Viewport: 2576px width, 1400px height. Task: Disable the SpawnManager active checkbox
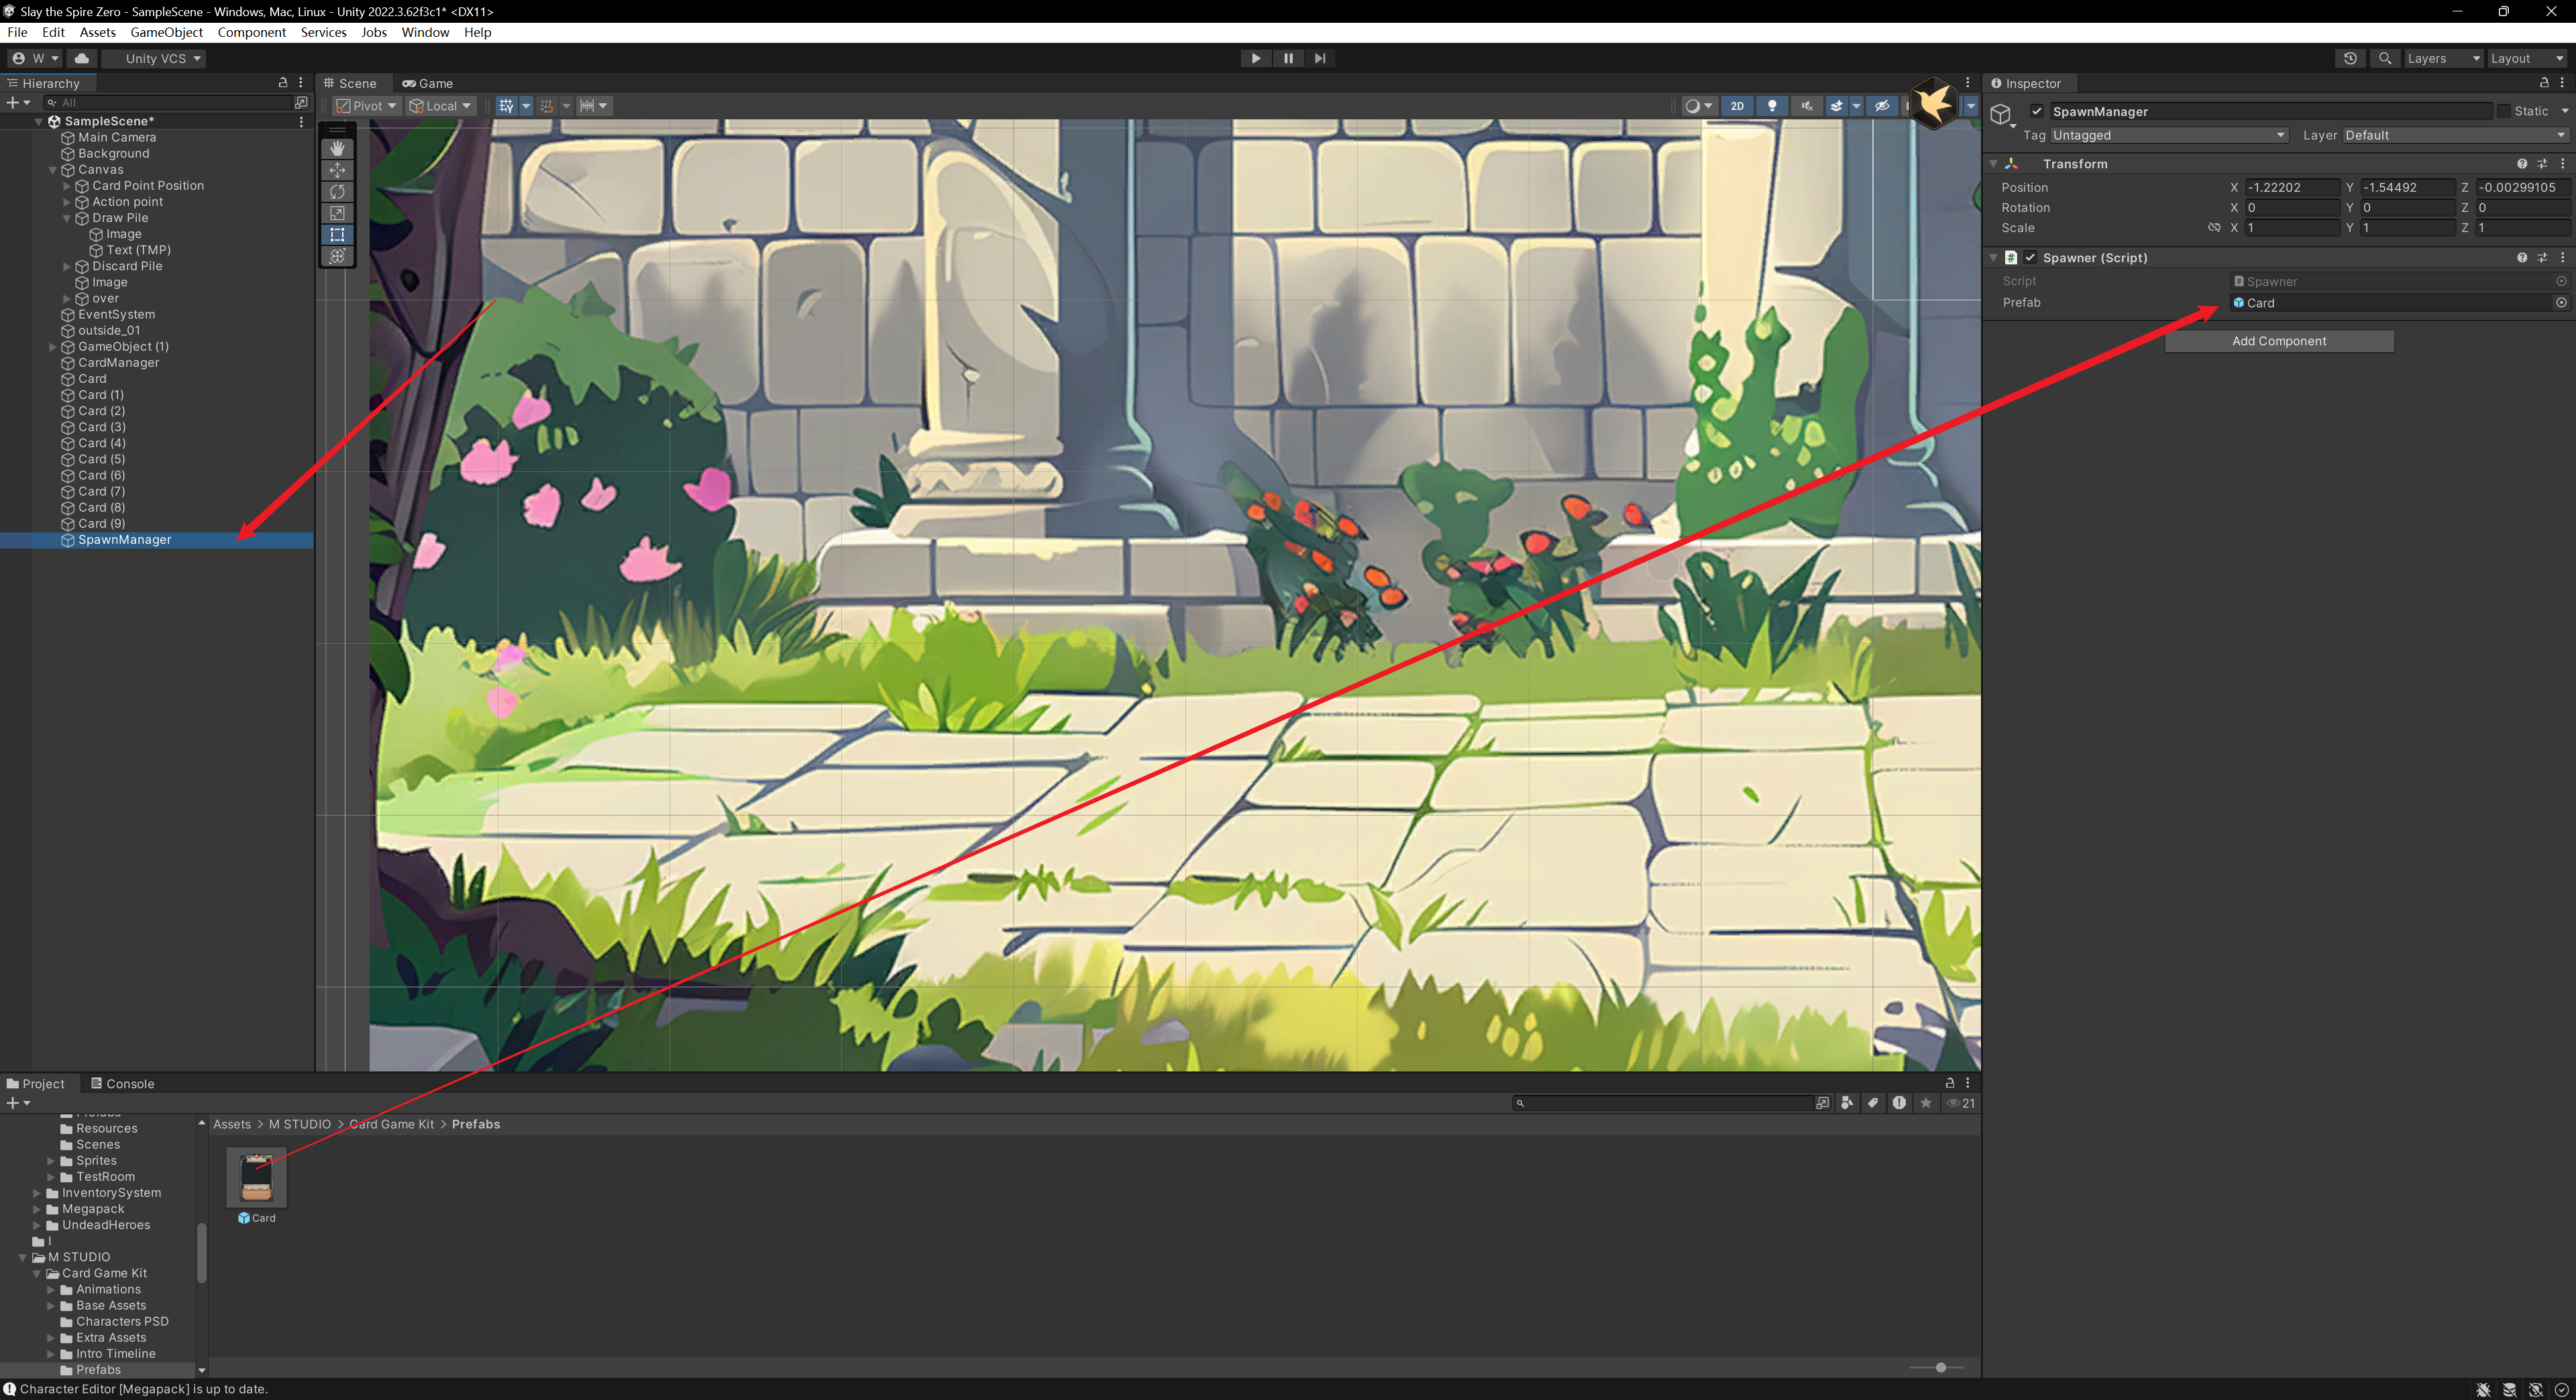(x=2037, y=111)
